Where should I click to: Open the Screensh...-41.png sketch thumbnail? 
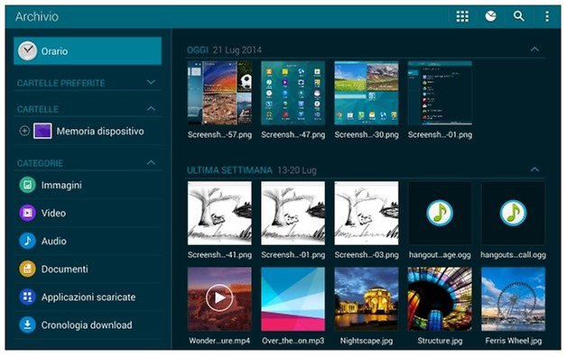tap(219, 213)
